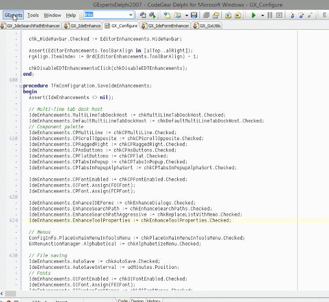Switch to the GX_IdeSearchPathEnhancer tab
Screen dimensions: 329x302
(x=33, y=25)
